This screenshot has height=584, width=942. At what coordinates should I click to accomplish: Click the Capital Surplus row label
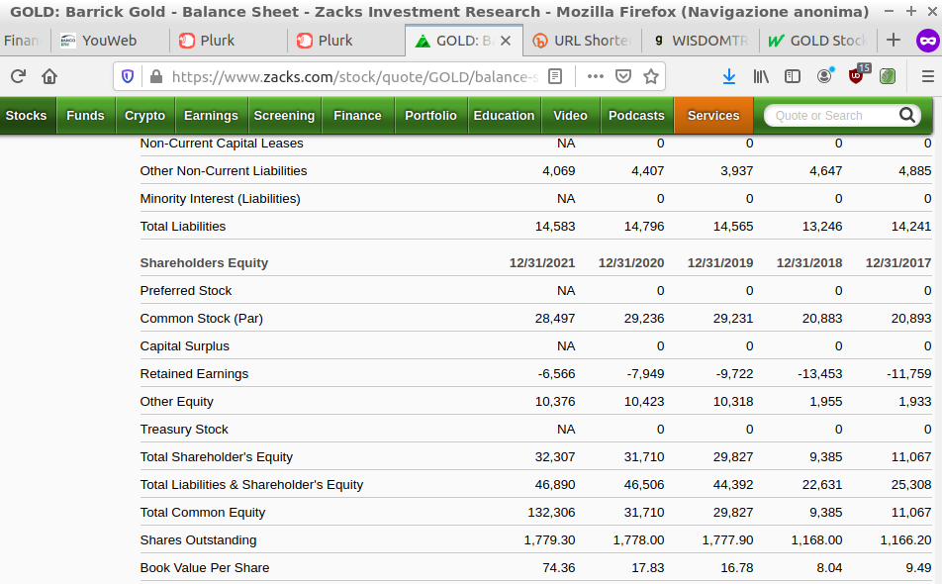coord(184,346)
